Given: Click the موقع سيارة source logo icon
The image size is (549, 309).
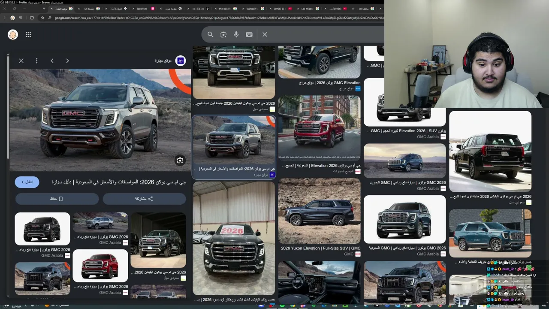Looking at the screenshot, I should (x=181, y=61).
